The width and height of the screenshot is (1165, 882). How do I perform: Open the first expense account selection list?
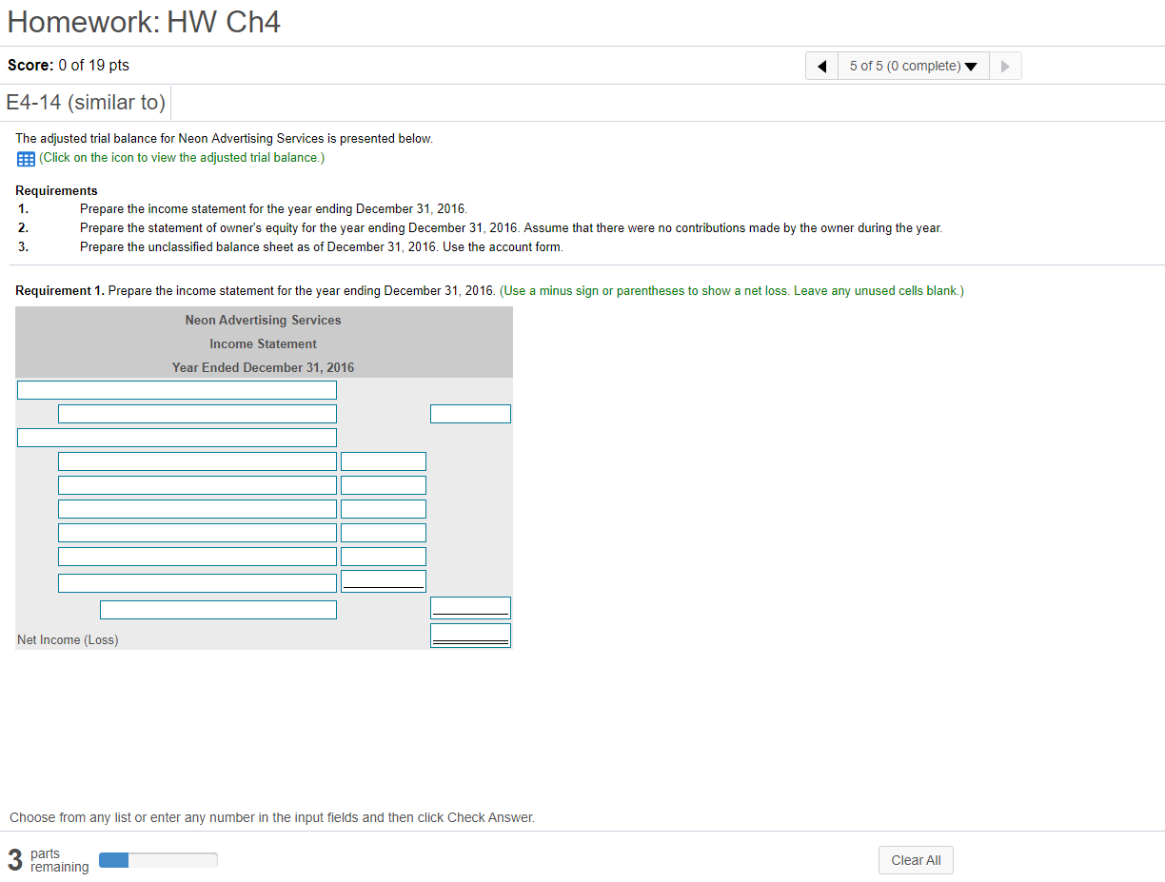pyautogui.click(x=197, y=461)
